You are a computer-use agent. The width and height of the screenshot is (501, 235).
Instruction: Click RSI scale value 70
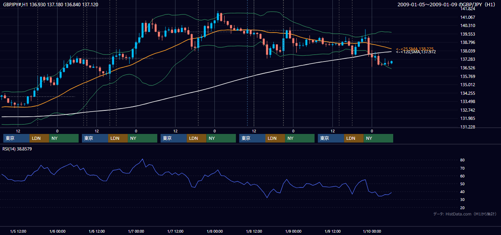pyautogui.click(x=463, y=168)
